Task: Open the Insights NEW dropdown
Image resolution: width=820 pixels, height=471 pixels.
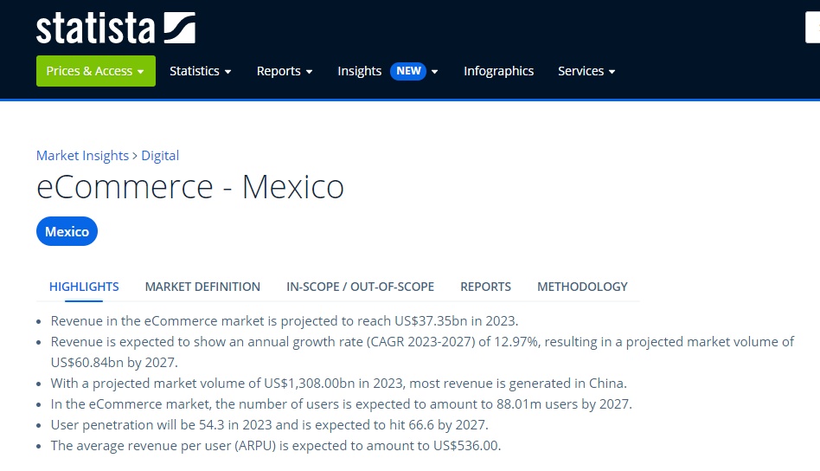Action: (388, 71)
